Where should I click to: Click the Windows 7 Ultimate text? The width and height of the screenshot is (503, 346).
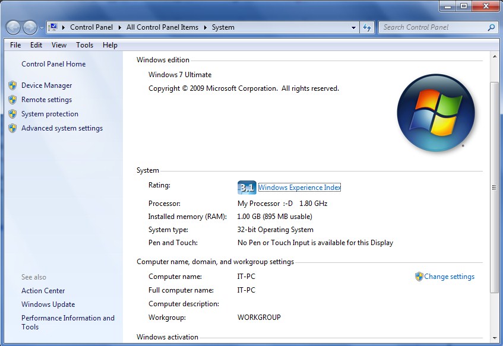point(180,75)
